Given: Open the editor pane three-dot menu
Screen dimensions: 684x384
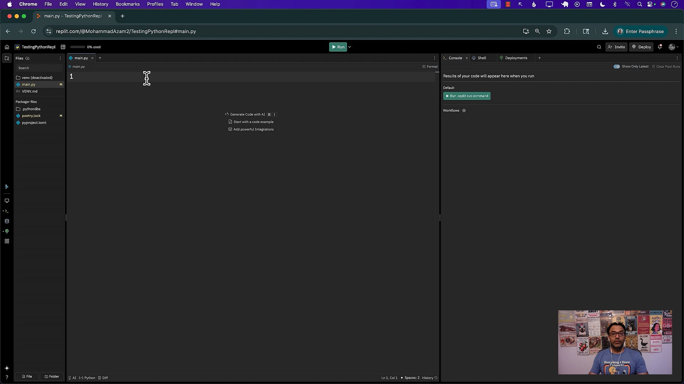Looking at the screenshot, I should [x=434, y=58].
